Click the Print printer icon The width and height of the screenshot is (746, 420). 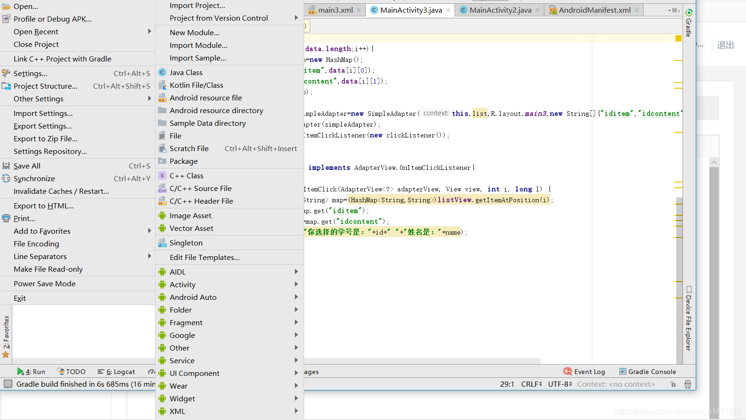coord(6,218)
